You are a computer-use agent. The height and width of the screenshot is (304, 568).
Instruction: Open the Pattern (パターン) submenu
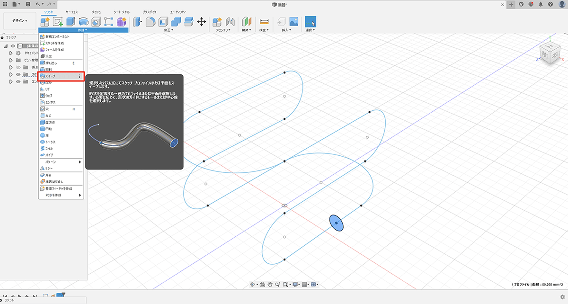click(61, 161)
